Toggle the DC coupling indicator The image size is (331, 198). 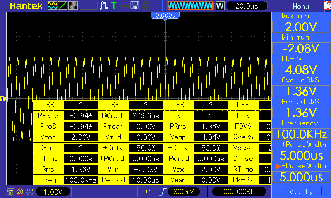coord(9,192)
